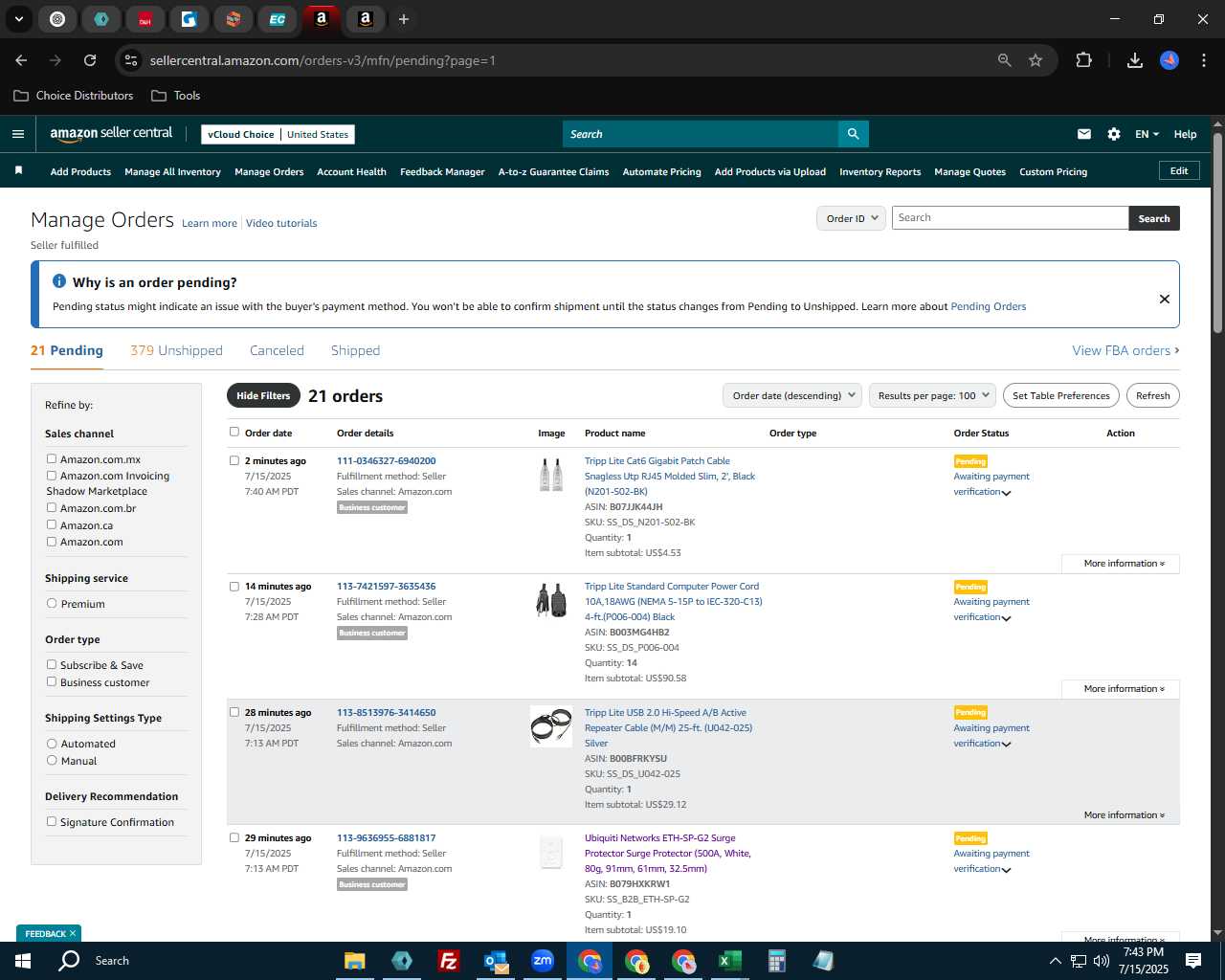Click the Refresh orders button
Viewport: 1225px width, 980px height.
(1152, 395)
